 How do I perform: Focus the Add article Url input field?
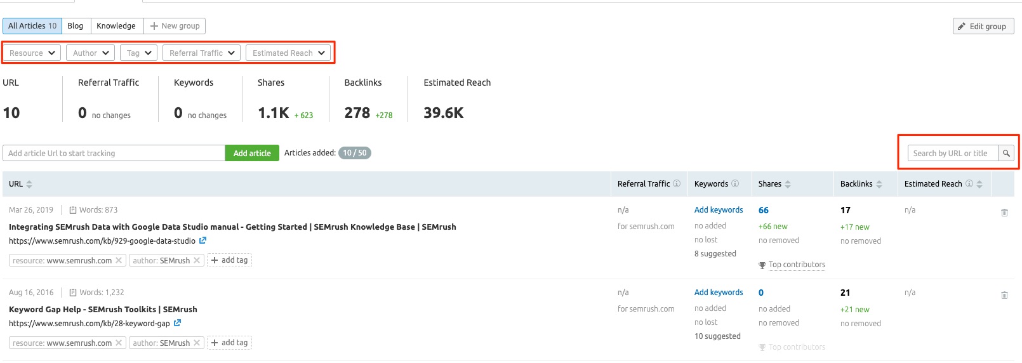point(114,153)
